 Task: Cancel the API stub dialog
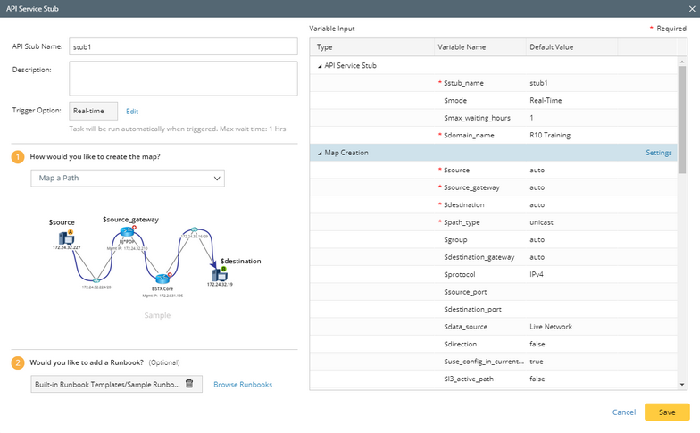(x=623, y=412)
